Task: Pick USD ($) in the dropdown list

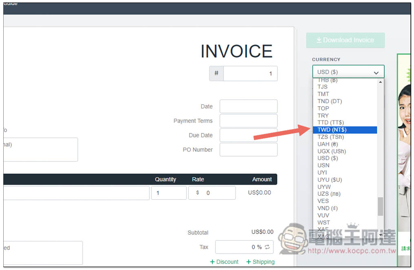Action: coord(344,158)
